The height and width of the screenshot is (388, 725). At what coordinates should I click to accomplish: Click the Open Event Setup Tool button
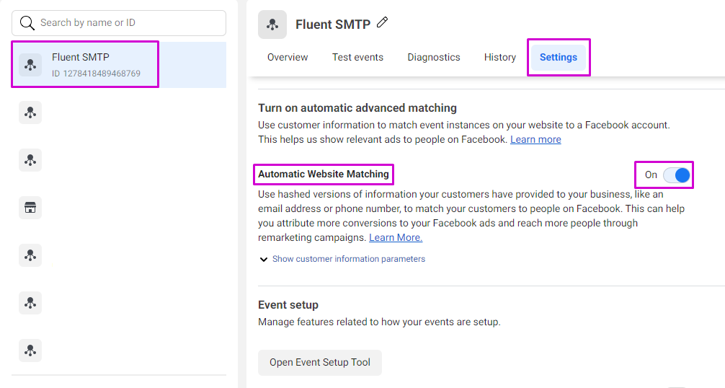coord(320,363)
